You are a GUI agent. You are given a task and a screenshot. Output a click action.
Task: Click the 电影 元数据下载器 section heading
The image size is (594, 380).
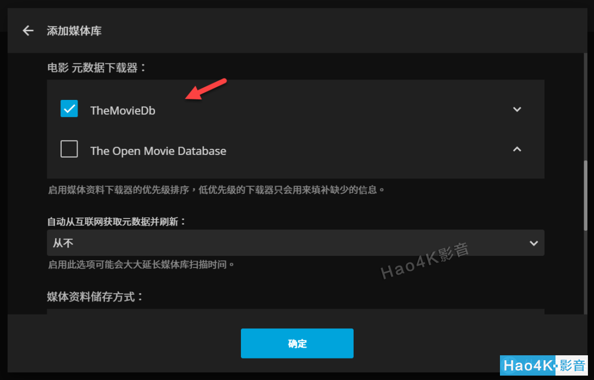[x=97, y=68]
